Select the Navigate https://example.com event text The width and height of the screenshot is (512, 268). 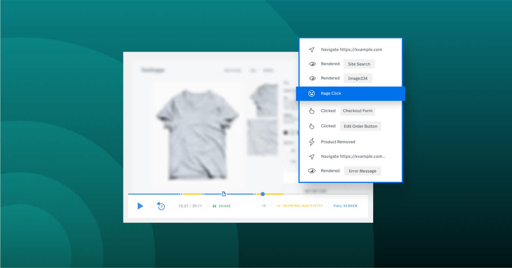coord(351,50)
